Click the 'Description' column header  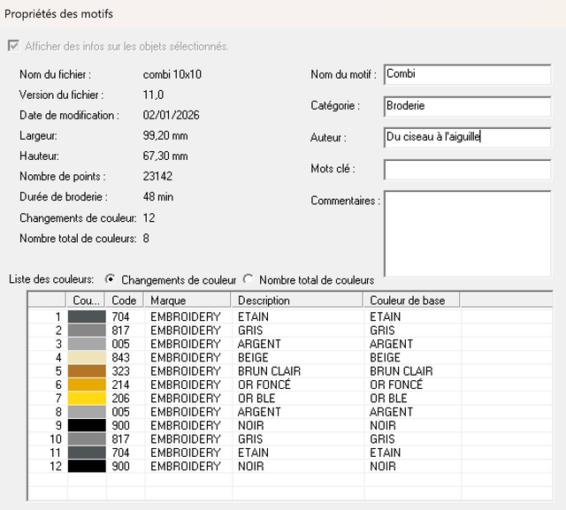(297, 301)
